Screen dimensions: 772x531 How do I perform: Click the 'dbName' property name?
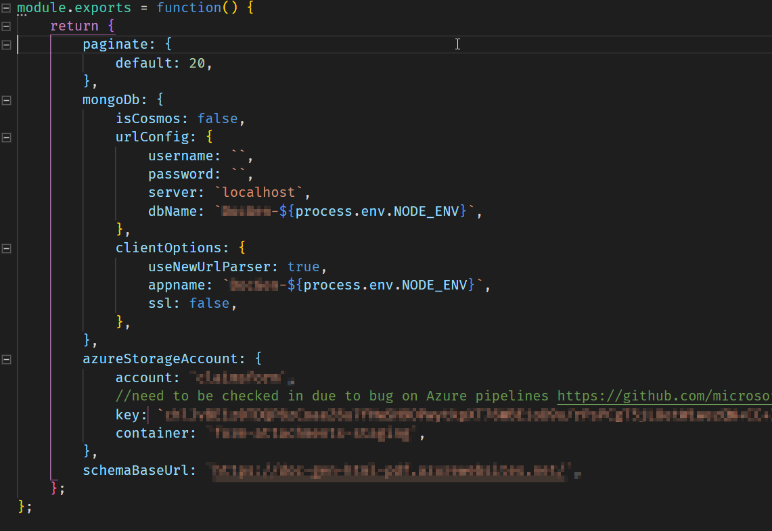(173, 211)
